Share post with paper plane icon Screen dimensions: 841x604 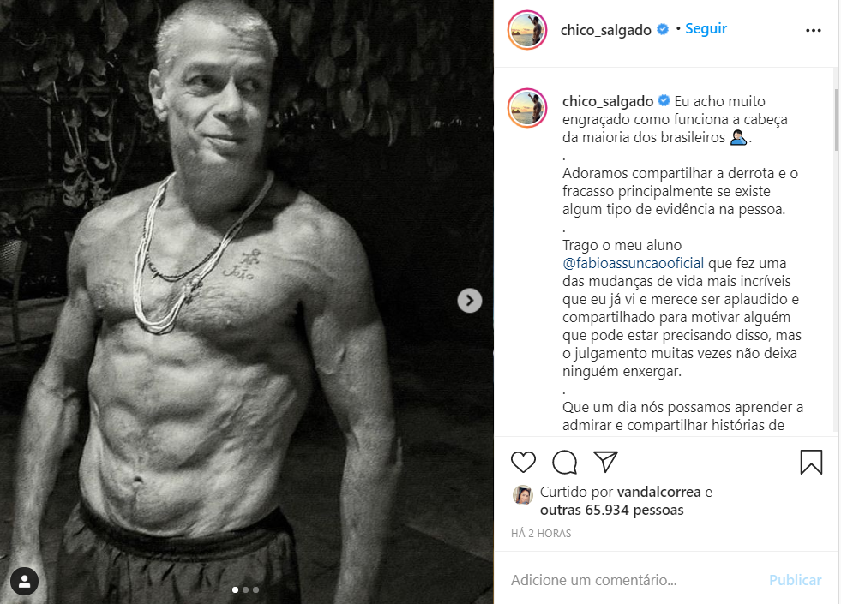[x=605, y=462]
